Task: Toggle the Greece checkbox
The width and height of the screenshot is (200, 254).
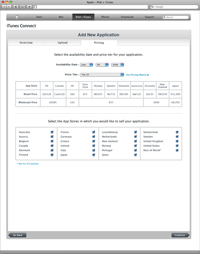Action: click(93, 141)
